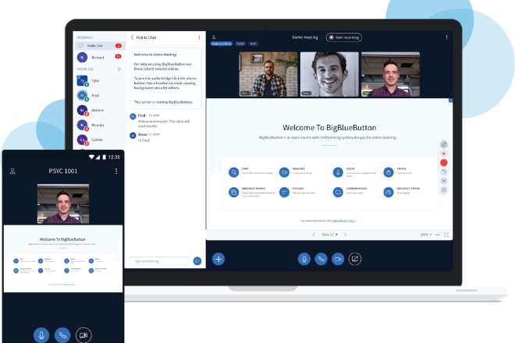
Task: Select webcam thumbnail in phone app
Action: (x=63, y=203)
